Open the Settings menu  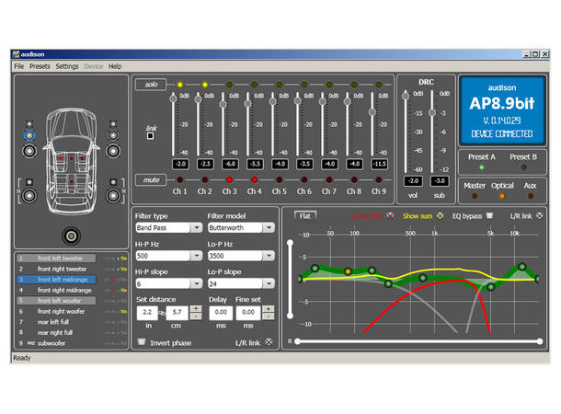[x=67, y=66]
